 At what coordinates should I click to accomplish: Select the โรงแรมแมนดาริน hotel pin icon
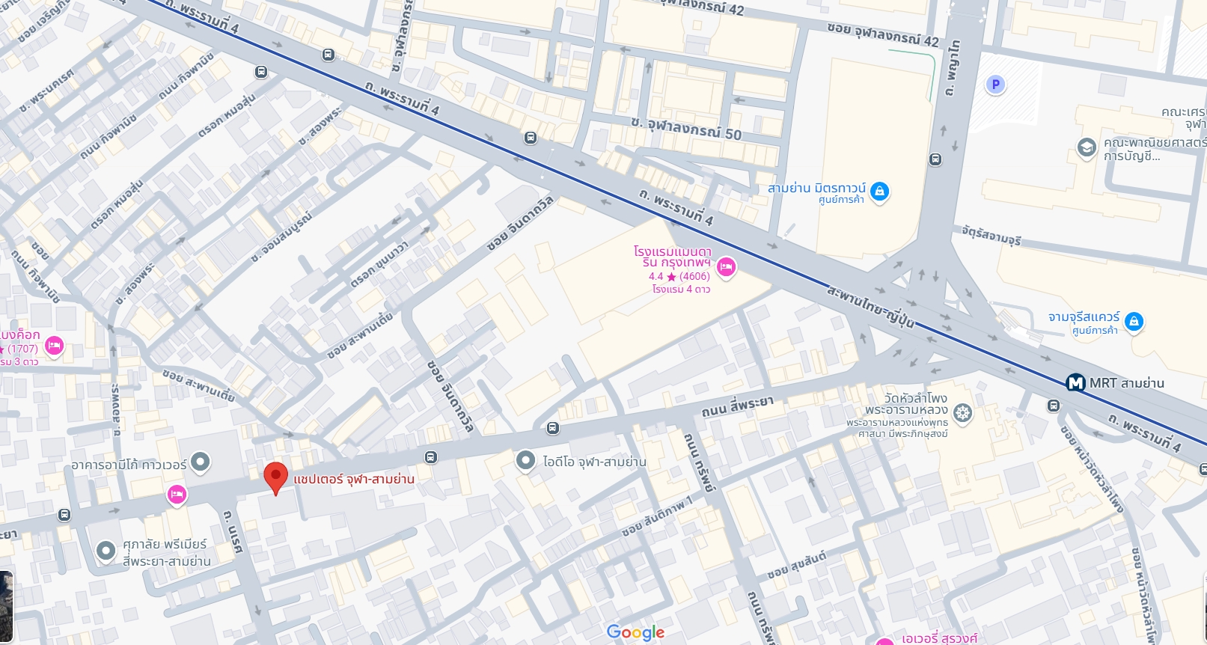726,267
